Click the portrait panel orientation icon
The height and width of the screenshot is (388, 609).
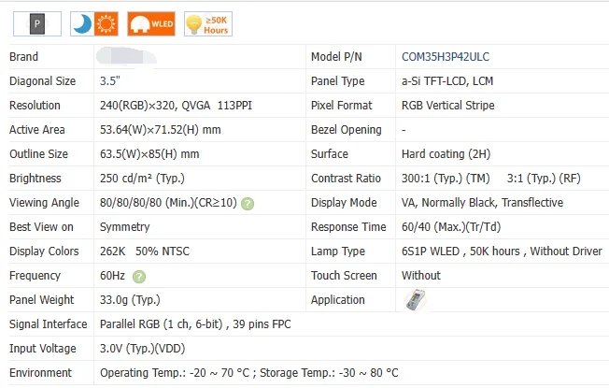[x=37, y=24]
